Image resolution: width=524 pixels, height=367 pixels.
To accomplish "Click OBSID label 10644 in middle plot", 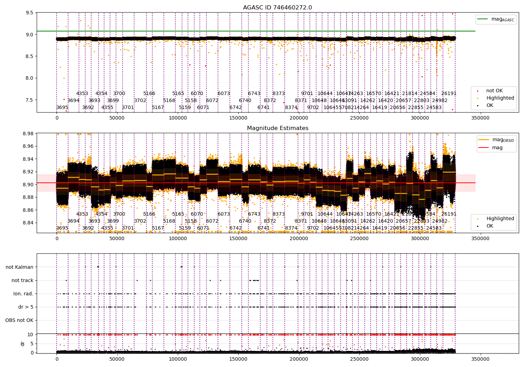I will coord(325,214).
